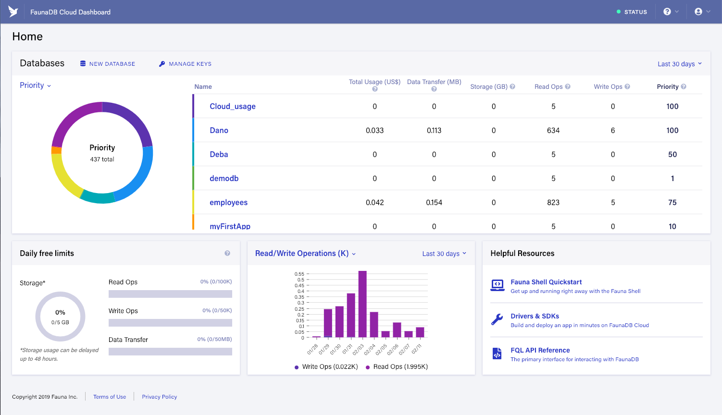Open the FQL API Reference link
722x415 pixels.
pos(540,350)
